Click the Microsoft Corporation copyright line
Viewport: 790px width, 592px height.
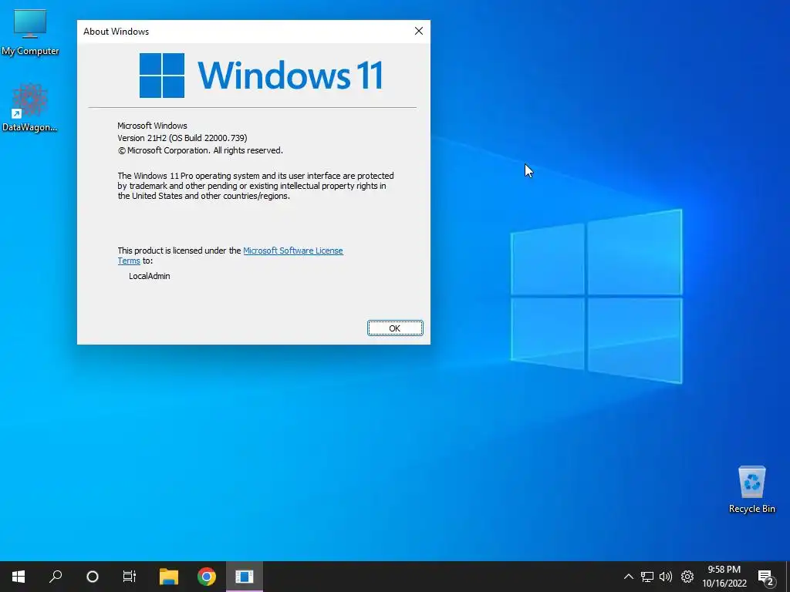tap(201, 150)
